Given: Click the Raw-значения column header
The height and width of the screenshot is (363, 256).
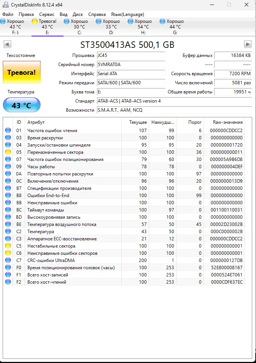Looking at the screenshot, I should 224,122.
